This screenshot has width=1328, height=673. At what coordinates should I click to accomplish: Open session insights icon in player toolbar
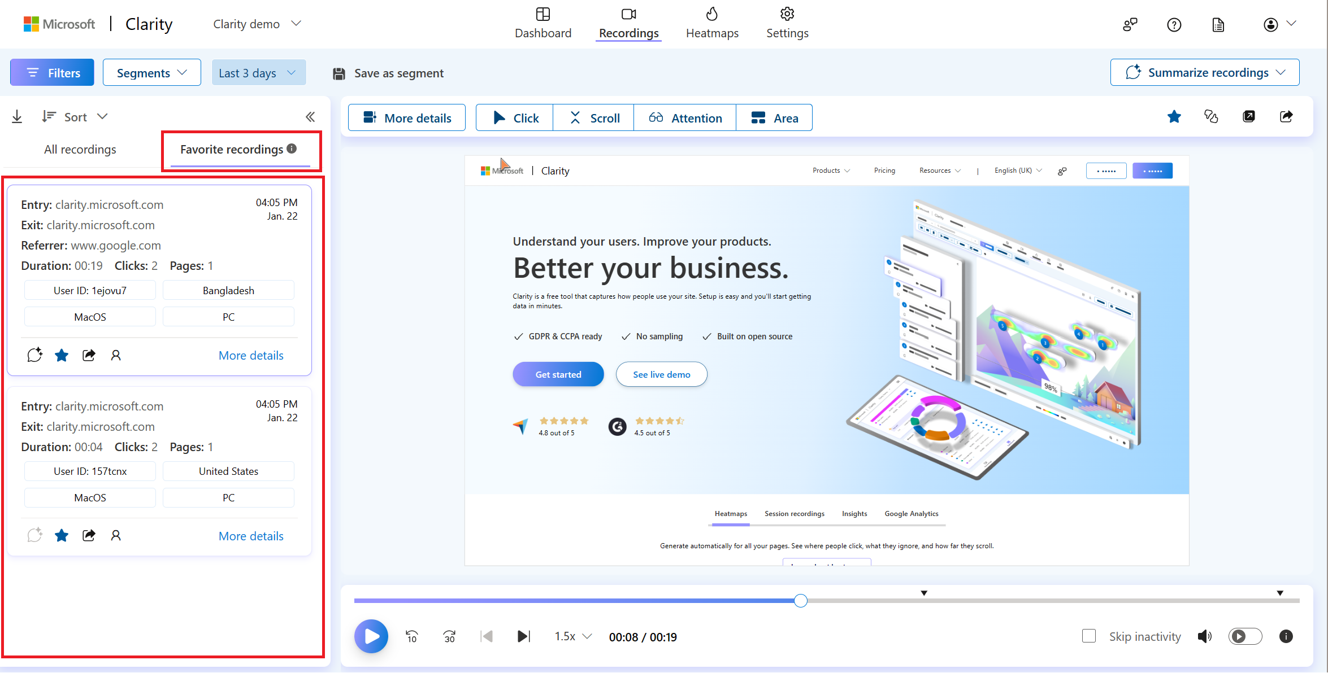coord(1211,116)
